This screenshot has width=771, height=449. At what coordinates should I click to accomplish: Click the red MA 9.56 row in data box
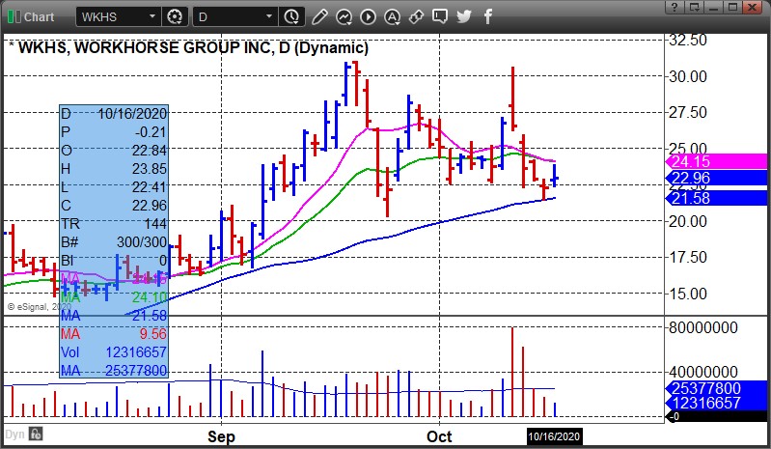(x=114, y=334)
